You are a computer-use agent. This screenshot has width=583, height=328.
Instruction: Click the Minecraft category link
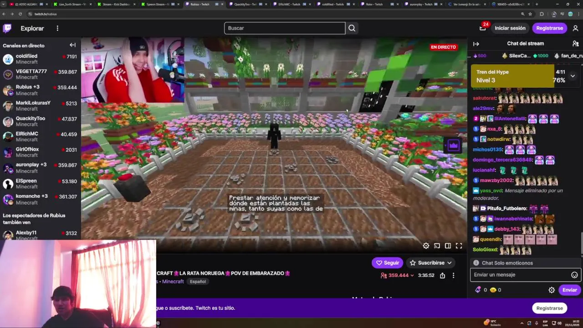(x=173, y=282)
